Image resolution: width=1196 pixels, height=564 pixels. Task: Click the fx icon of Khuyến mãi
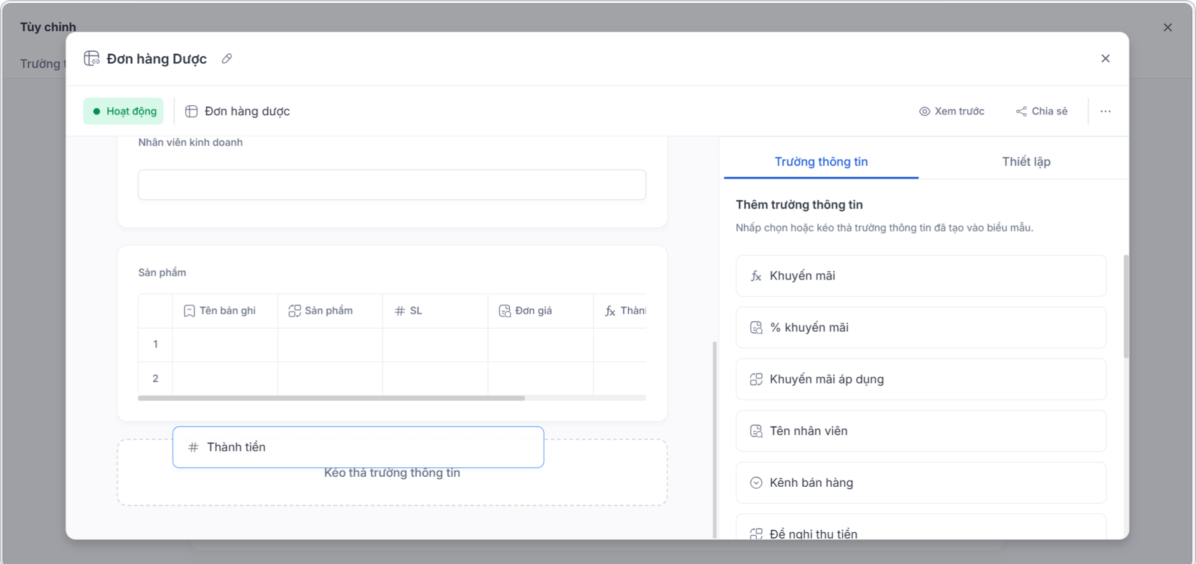pyautogui.click(x=756, y=276)
